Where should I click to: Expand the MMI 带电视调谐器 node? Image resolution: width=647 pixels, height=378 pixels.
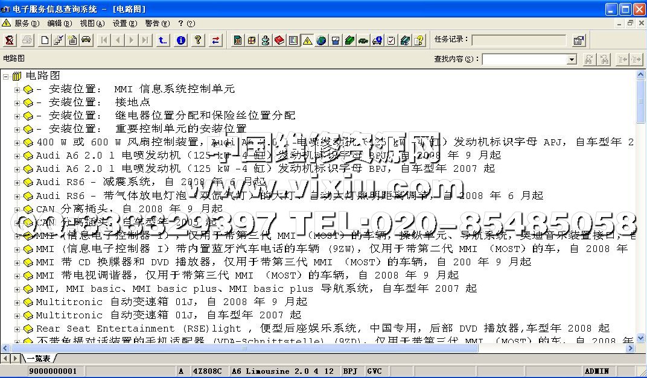[17, 276]
